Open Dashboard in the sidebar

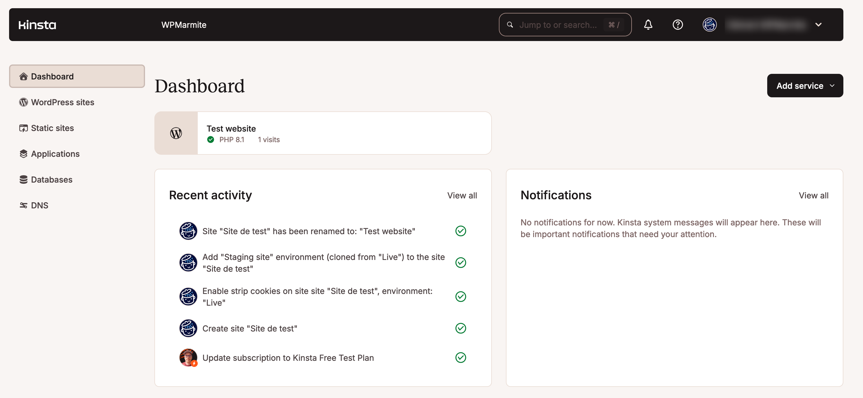(x=77, y=76)
